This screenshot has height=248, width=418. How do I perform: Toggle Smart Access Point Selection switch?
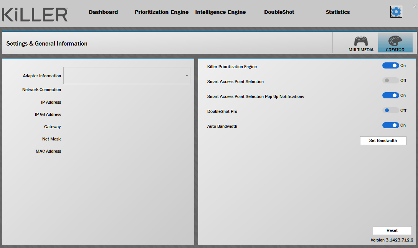tap(390, 80)
